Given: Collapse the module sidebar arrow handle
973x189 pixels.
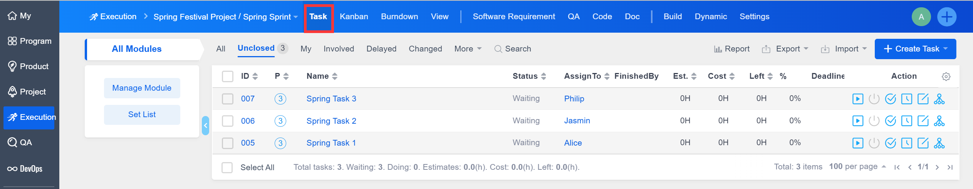Looking at the screenshot, I should pyautogui.click(x=205, y=126).
